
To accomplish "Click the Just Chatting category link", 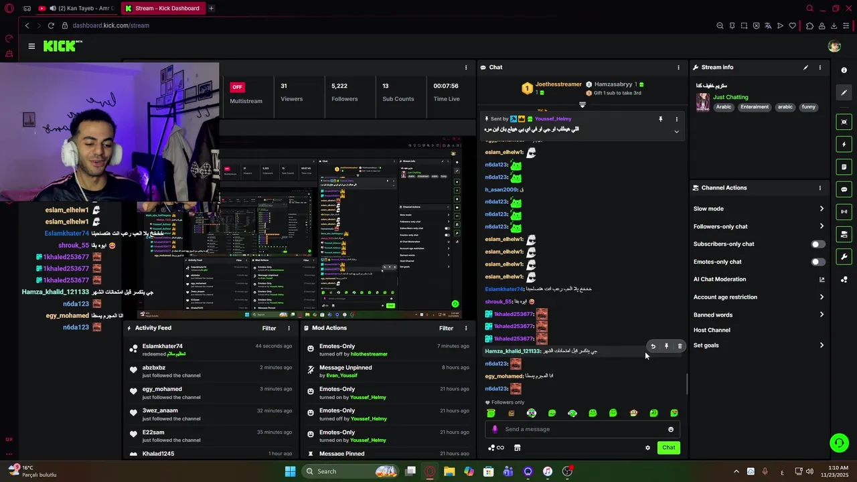I will click(x=730, y=97).
